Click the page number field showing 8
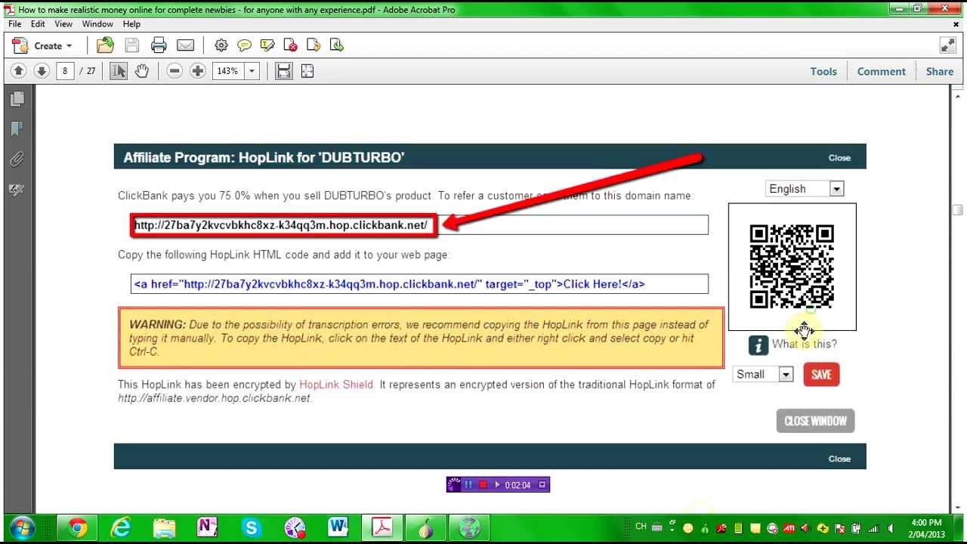Viewport: 967px width, 544px height. pyautogui.click(x=65, y=71)
